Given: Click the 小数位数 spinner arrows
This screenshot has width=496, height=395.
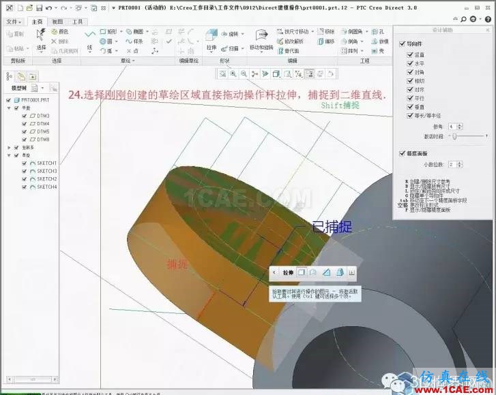Looking at the screenshot, I should (460, 165).
